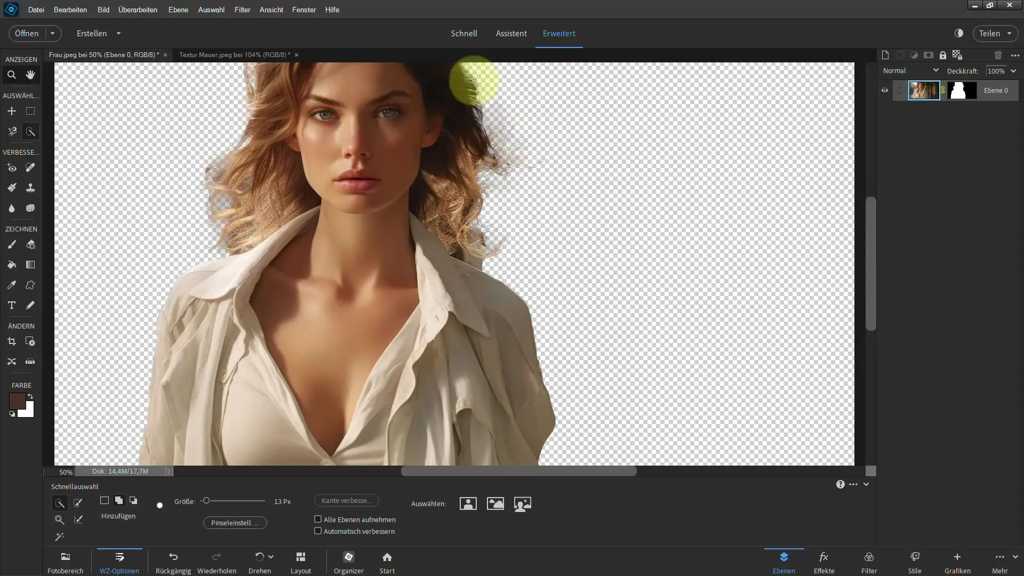
Task: Select the Rectangular Marquee tool
Action: tap(30, 111)
